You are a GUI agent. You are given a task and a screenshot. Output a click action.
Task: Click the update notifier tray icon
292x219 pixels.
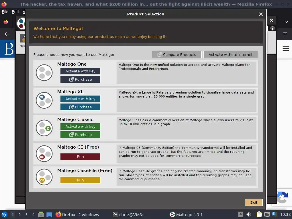(274, 214)
